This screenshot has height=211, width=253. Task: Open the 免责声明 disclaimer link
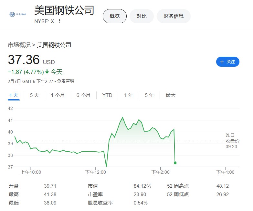click(x=66, y=81)
